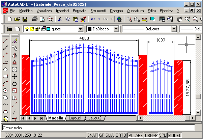
Task: Click the Zoom realtime magnifier icon
Action: tap(187, 19)
